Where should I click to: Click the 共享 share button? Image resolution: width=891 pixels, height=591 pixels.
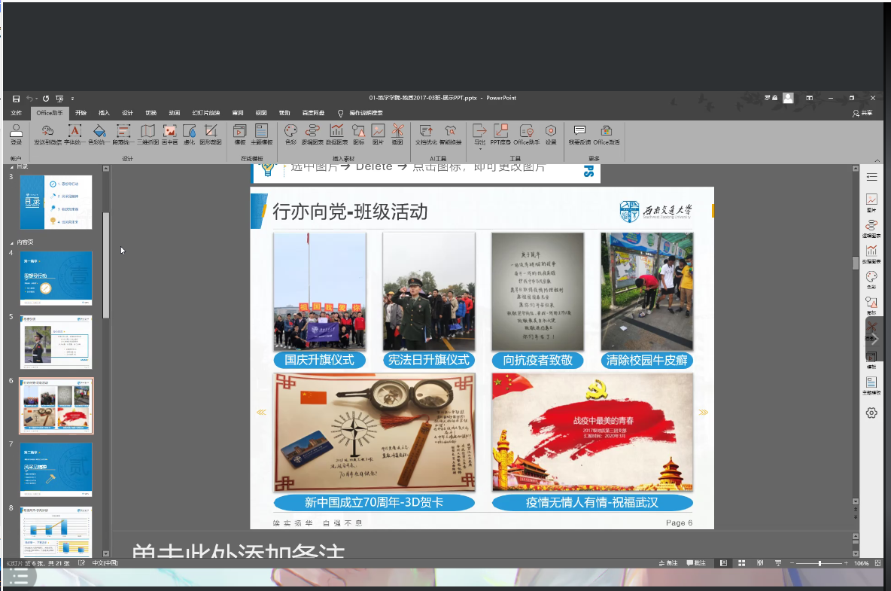click(x=862, y=113)
